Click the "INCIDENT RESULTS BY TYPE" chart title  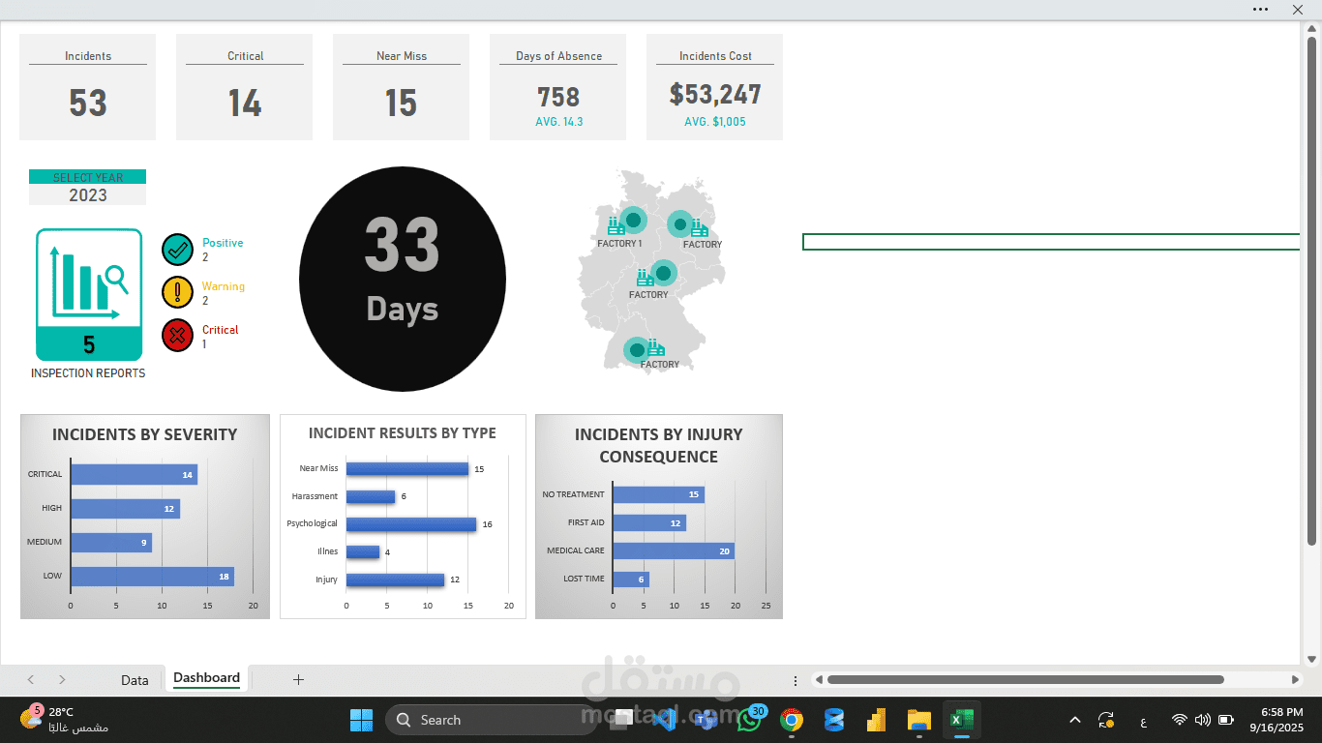pyautogui.click(x=403, y=433)
